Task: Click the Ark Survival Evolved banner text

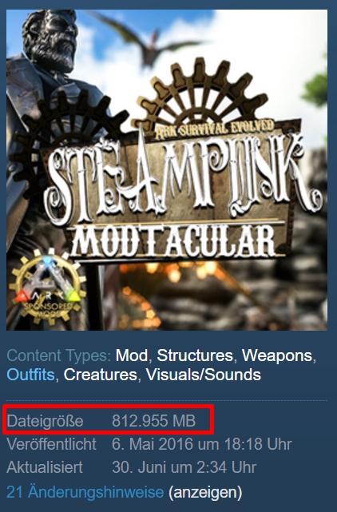Action: pyautogui.click(x=215, y=129)
